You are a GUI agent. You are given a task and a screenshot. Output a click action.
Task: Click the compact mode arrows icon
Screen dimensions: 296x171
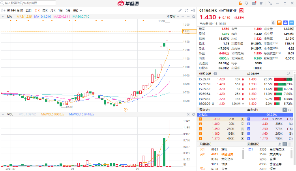[270, 3]
